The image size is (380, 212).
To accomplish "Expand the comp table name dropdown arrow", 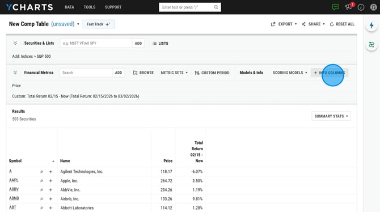I will pyautogui.click(x=78, y=24).
